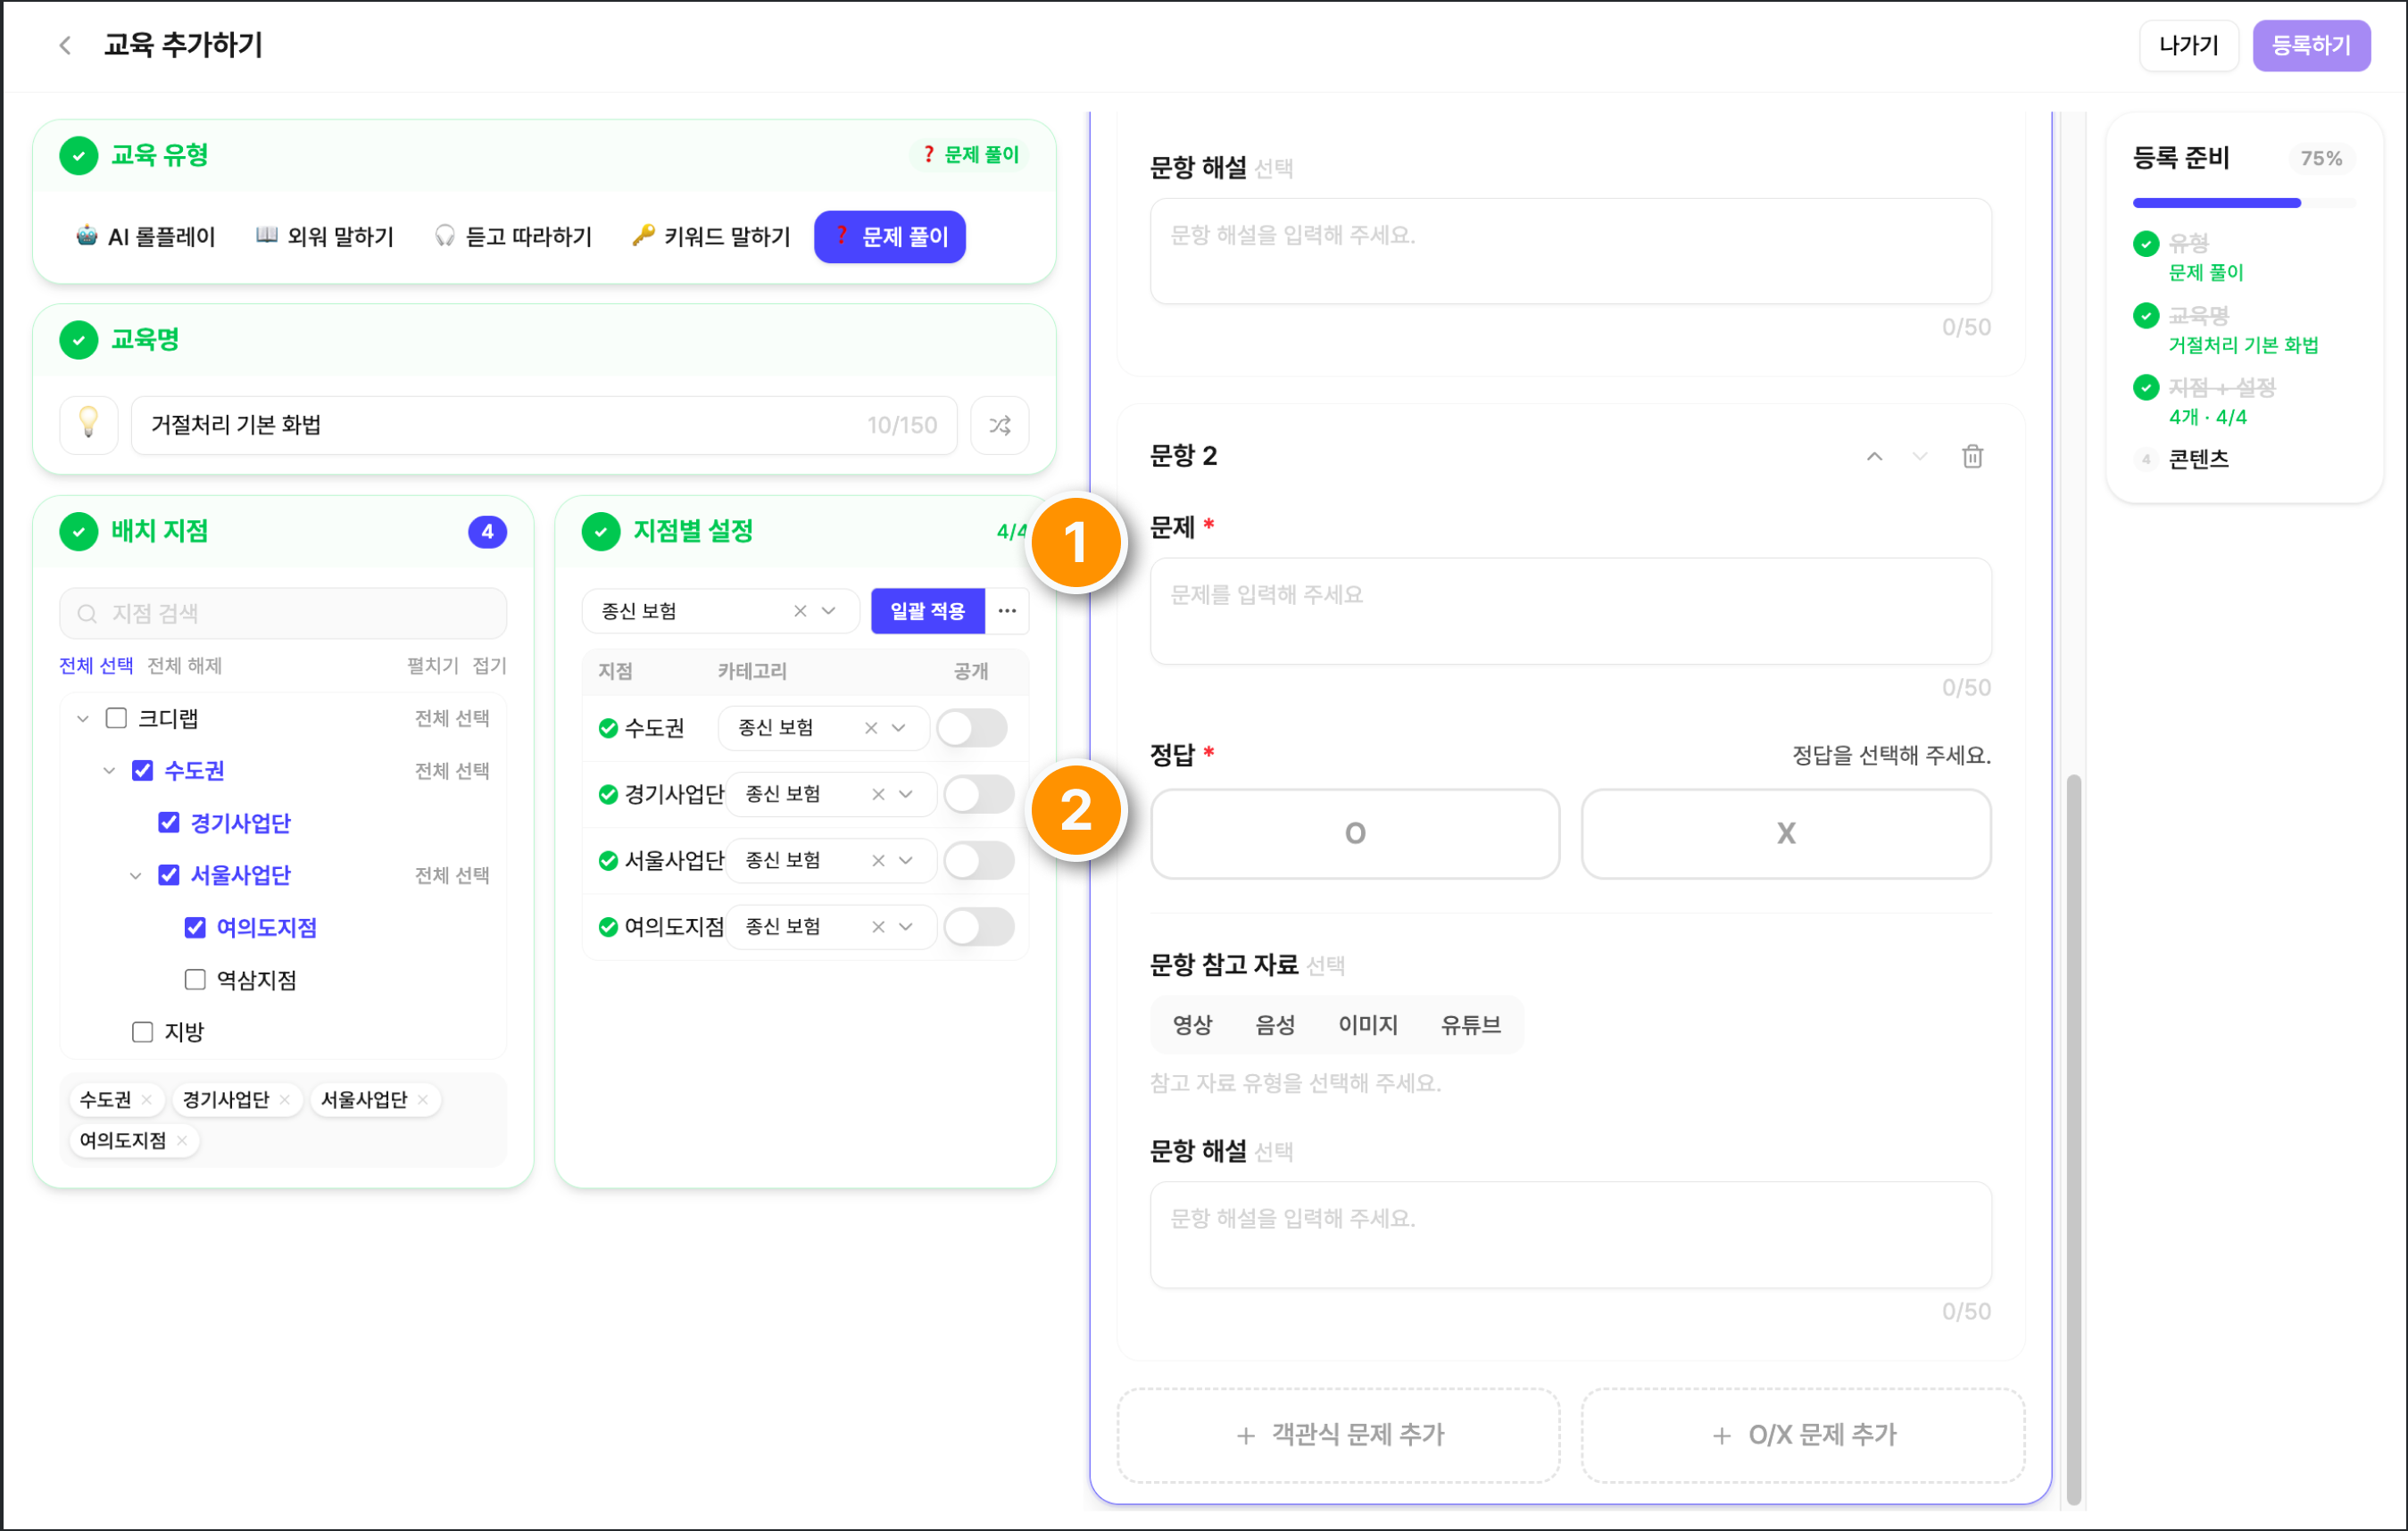Click the question panel vertical scrollbar
The image size is (2408, 1531).
click(2073, 1138)
